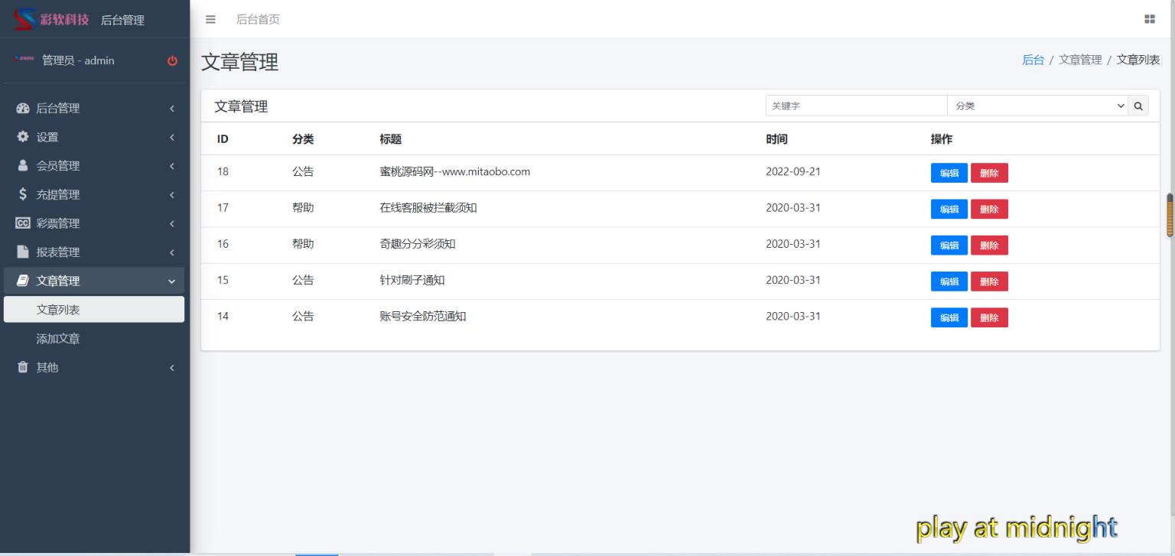Select the 彩票管理 CC icon
Viewport: 1175px width, 556px height.
(21, 223)
